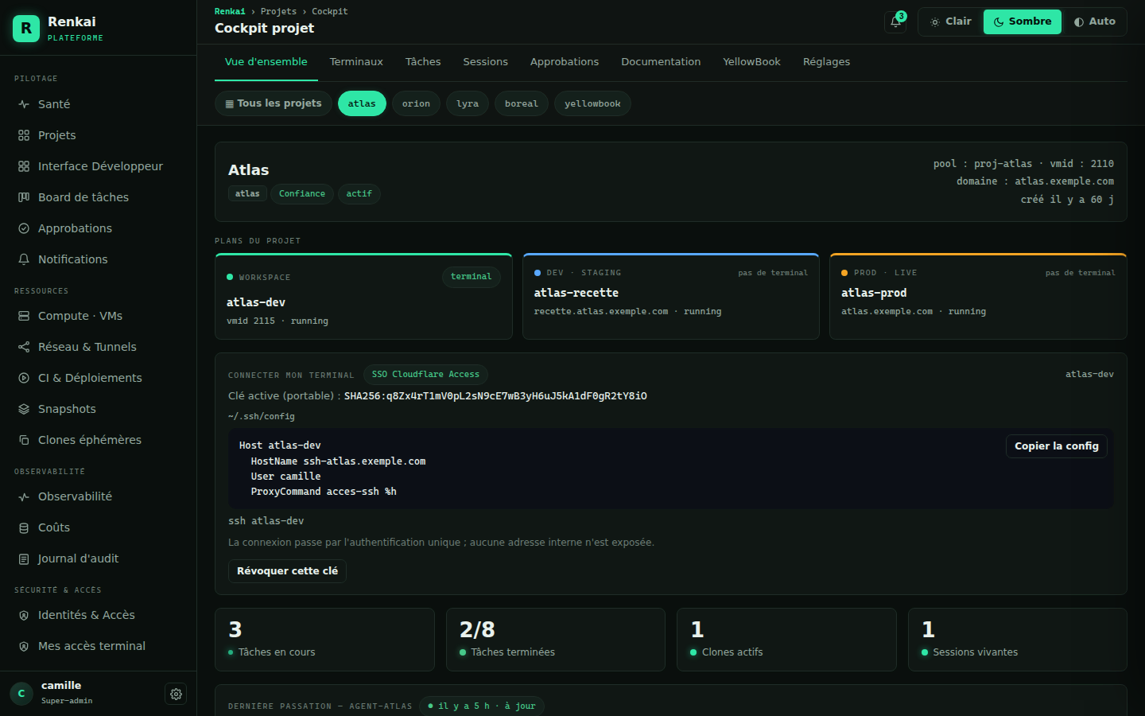Select the Sombre theme option

pos(1023,21)
